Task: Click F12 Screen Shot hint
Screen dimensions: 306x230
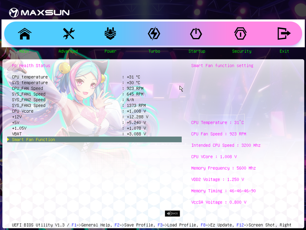Action: click(257, 225)
